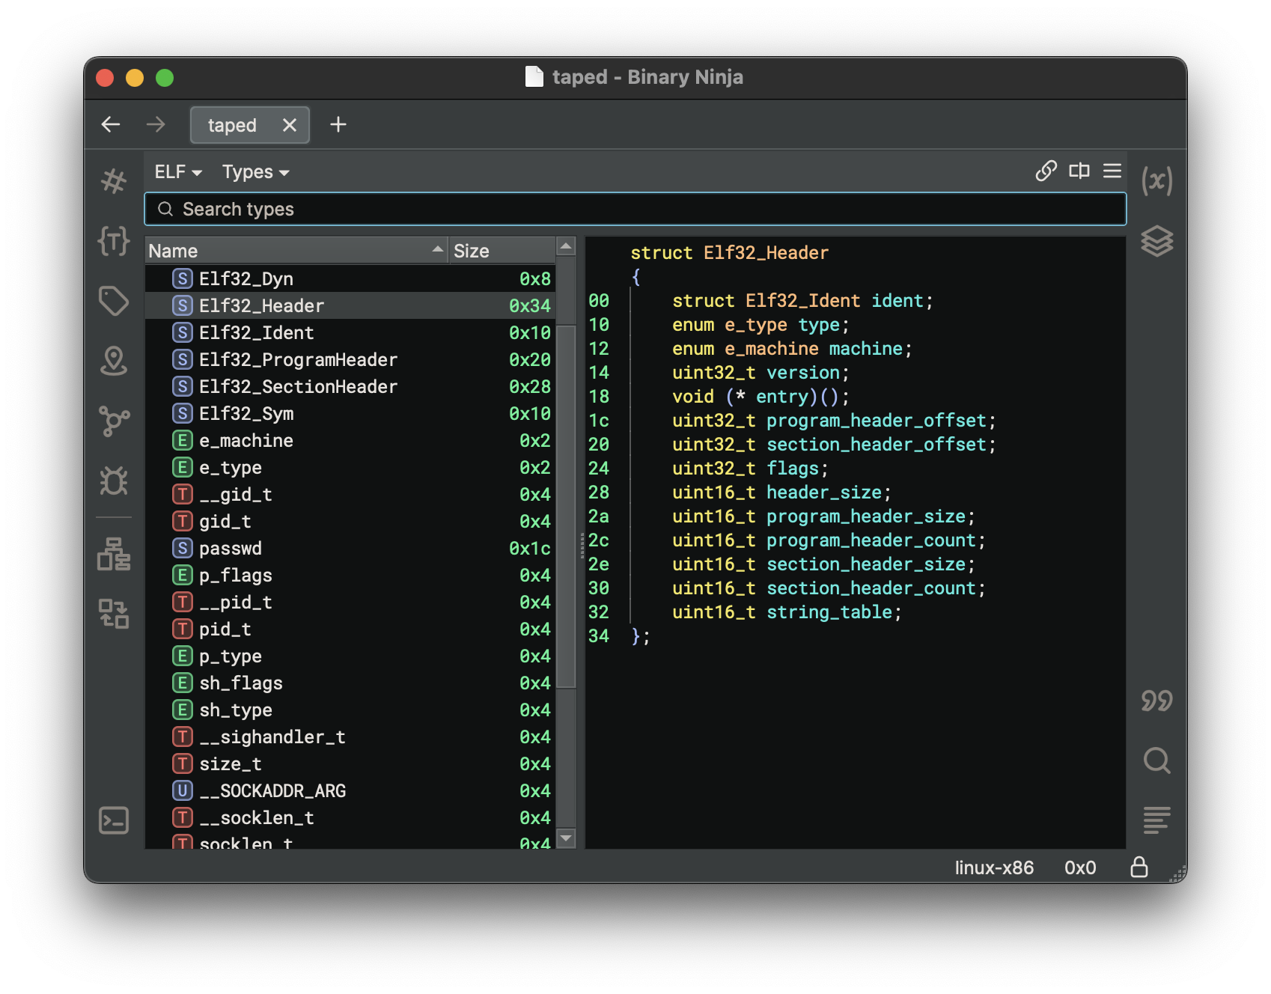Select the Elf32_ProgramHeader structure
This screenshot has height=994, width=1271.
point(297,359)
